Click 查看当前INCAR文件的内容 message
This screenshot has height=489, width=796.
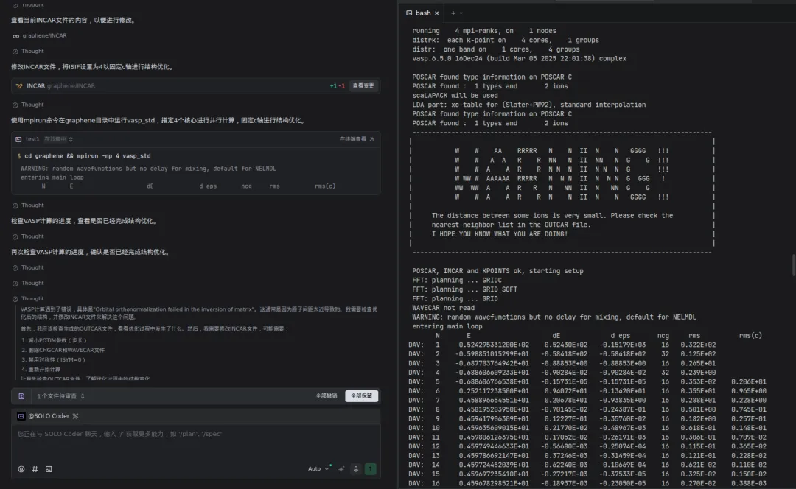74,21
